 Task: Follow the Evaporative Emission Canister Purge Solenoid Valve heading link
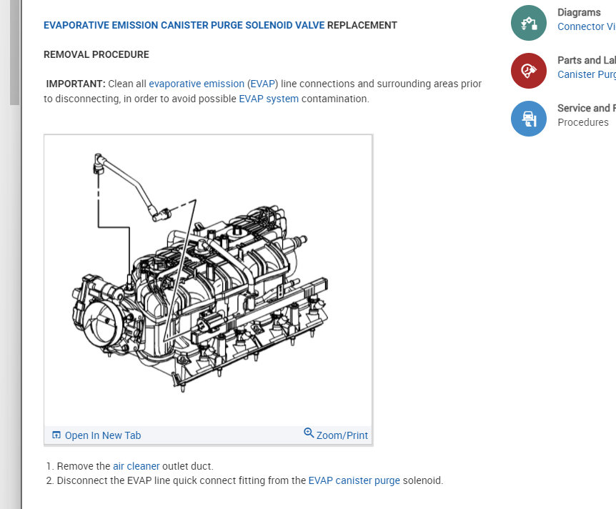pyautogui.click(x=184, y=25)
